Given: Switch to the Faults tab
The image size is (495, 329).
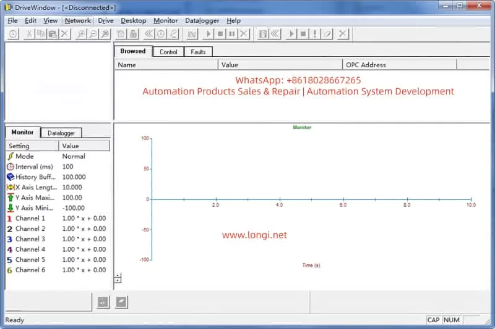Looking at the screenshot, I should coord(198,52).
